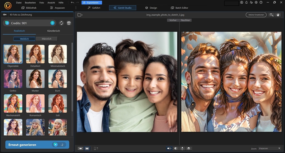Add credits with the blue plus icon
285x153 pixels.
point(52,23)
